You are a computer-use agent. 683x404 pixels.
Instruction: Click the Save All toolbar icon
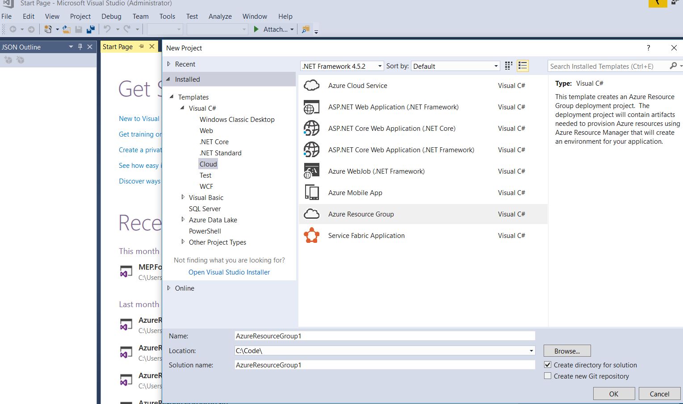(x=91, y=29)
